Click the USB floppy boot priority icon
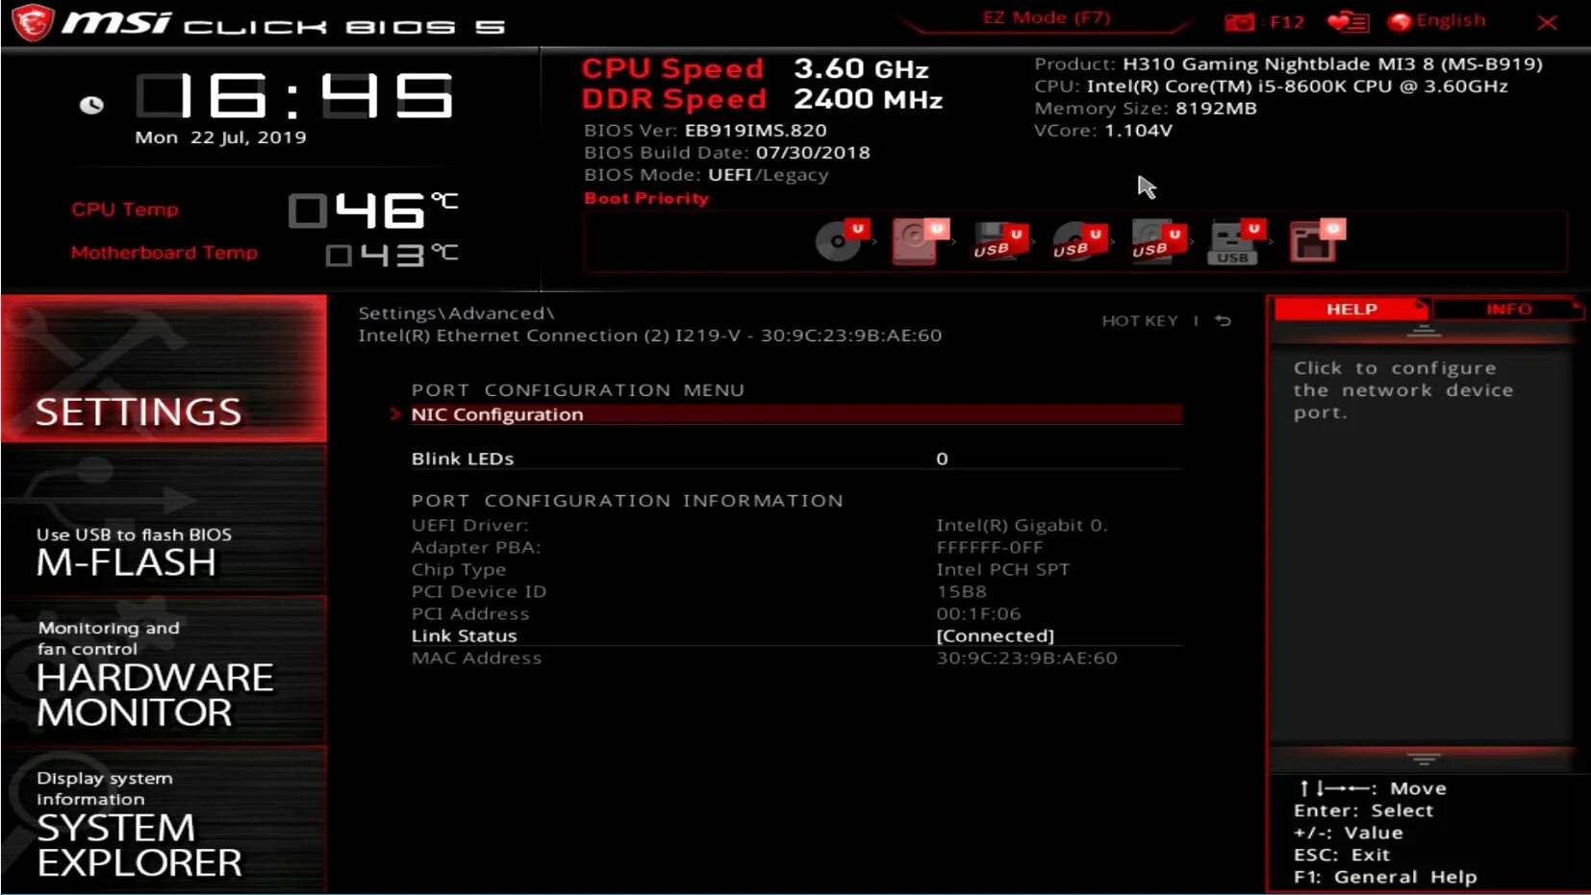The height and width of the screenshot is (895, 1591). [1000, 241]
